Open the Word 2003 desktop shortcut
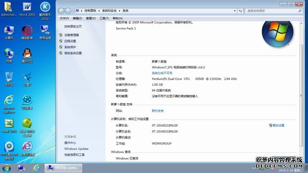The image size is (308, 173). pyautogui.click(x=27, y=9)
